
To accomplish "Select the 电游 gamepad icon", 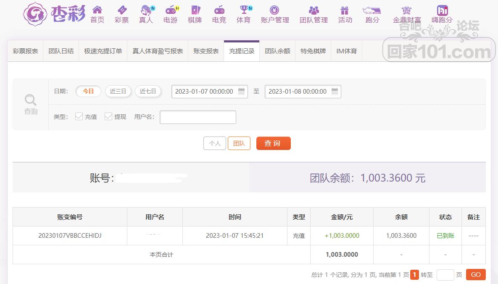I will point(170,10).
